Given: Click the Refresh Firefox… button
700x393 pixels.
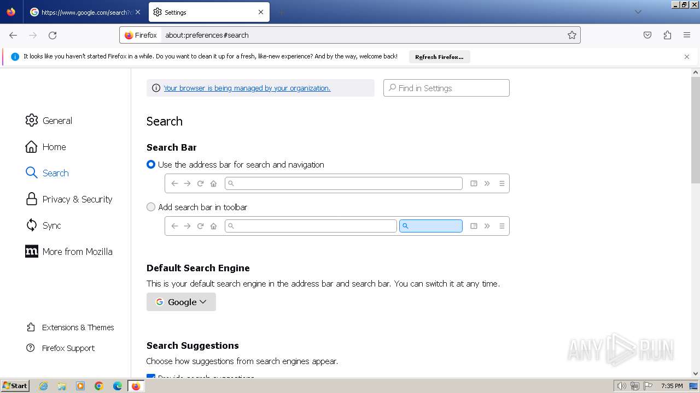Looking at the screenshot, I should coord(439,57).
